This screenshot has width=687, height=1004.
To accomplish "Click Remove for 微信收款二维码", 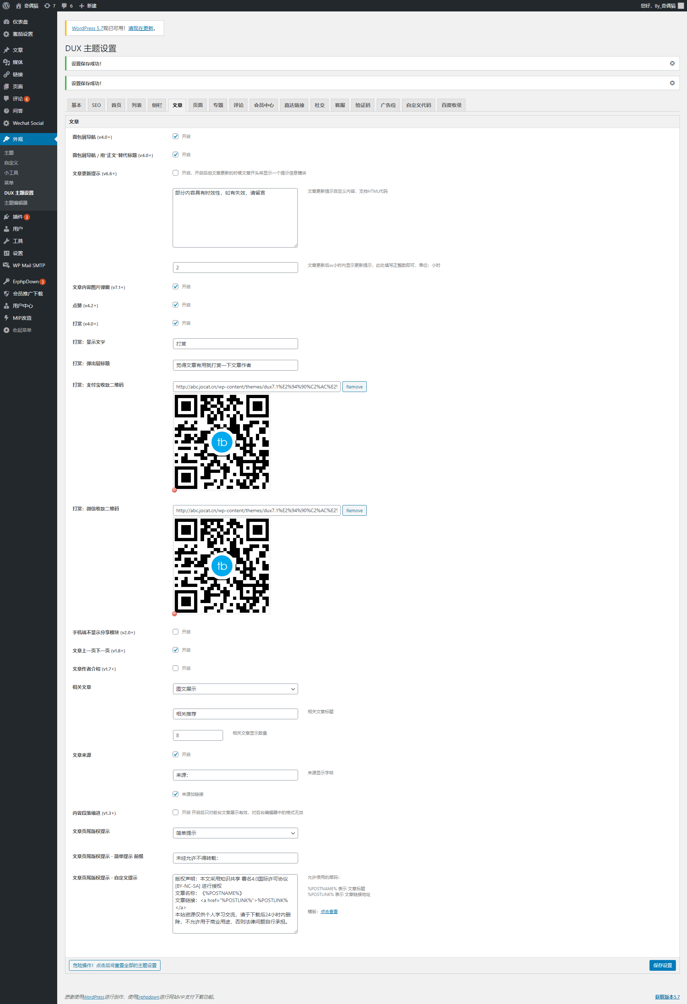I will (355, 510).
